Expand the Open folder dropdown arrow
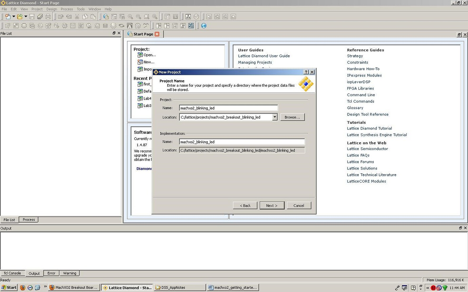Image resolution: width=468 pixels, height=292 pixels. 25,17
